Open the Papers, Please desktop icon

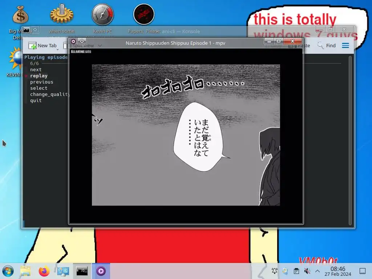coord(144,14)
